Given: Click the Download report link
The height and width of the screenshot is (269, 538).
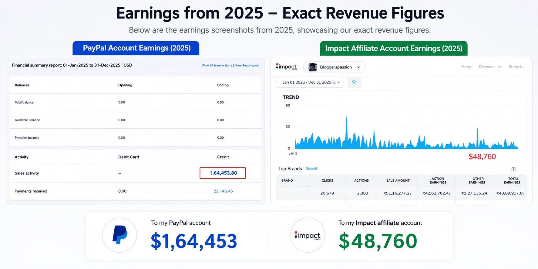Looking at the screenshot, I should 247,65.
